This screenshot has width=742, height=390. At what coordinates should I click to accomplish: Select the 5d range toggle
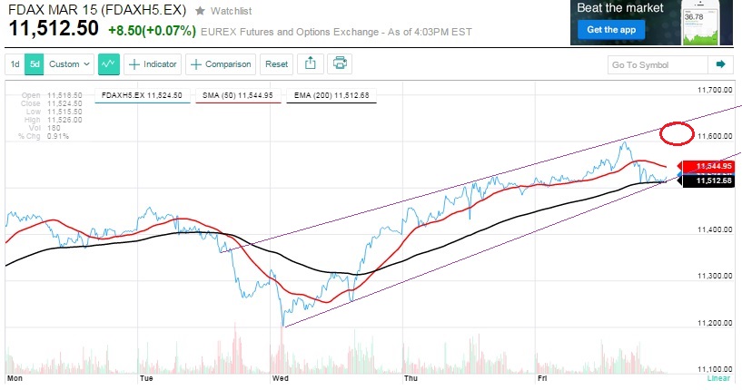[x=35, y=64]
